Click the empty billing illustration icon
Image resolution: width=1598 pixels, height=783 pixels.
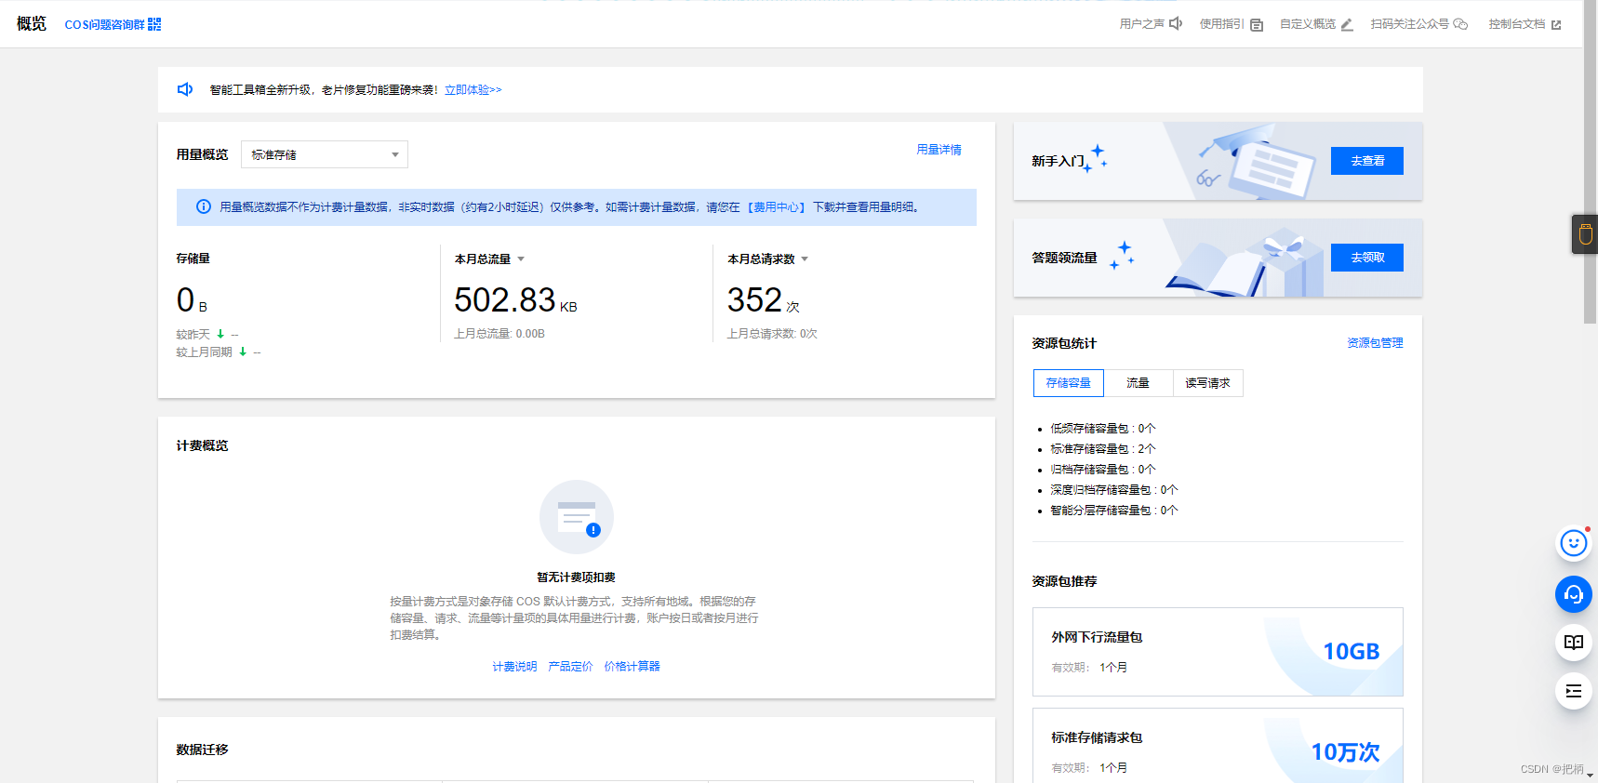click(x=577, y=517)
